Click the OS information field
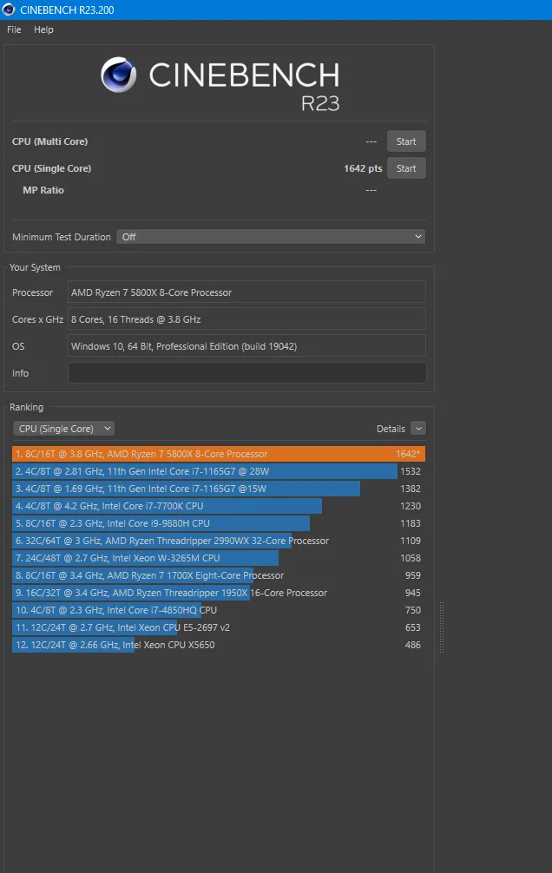This screenshot has width=552, height=873. pyautogui.click(x=246, y=345)
